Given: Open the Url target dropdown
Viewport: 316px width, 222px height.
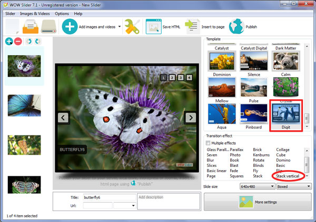Looking at the screenshot, I should coord(124,206).
